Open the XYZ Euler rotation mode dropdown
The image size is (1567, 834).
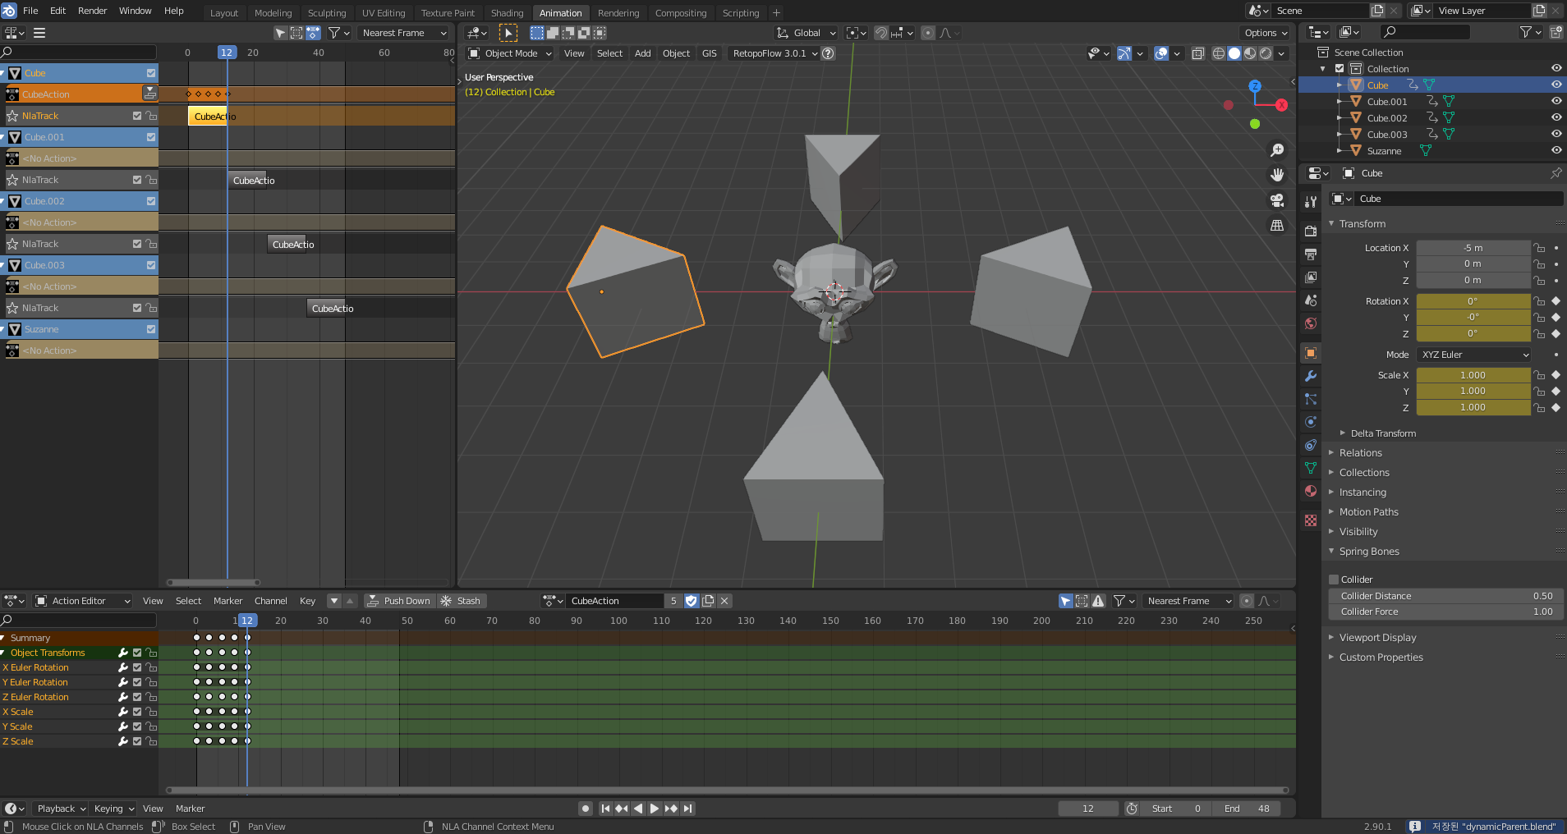pyautogui.click(x=1473, y=355)
